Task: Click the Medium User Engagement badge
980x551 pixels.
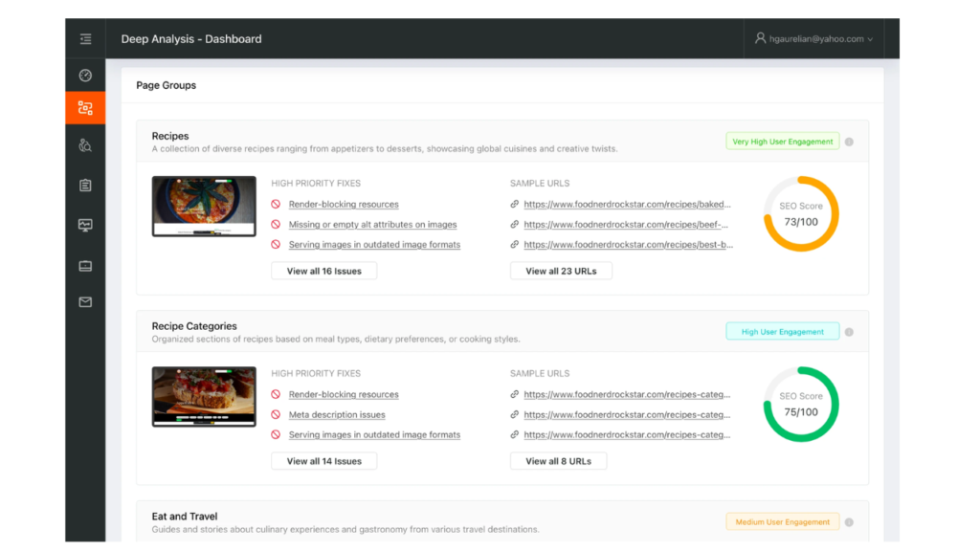Action: (783, 522)
